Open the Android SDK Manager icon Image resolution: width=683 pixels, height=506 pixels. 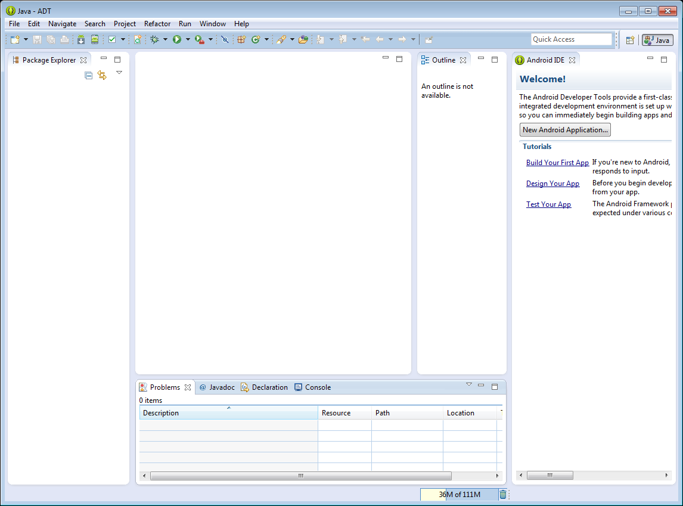coord(81,39)
